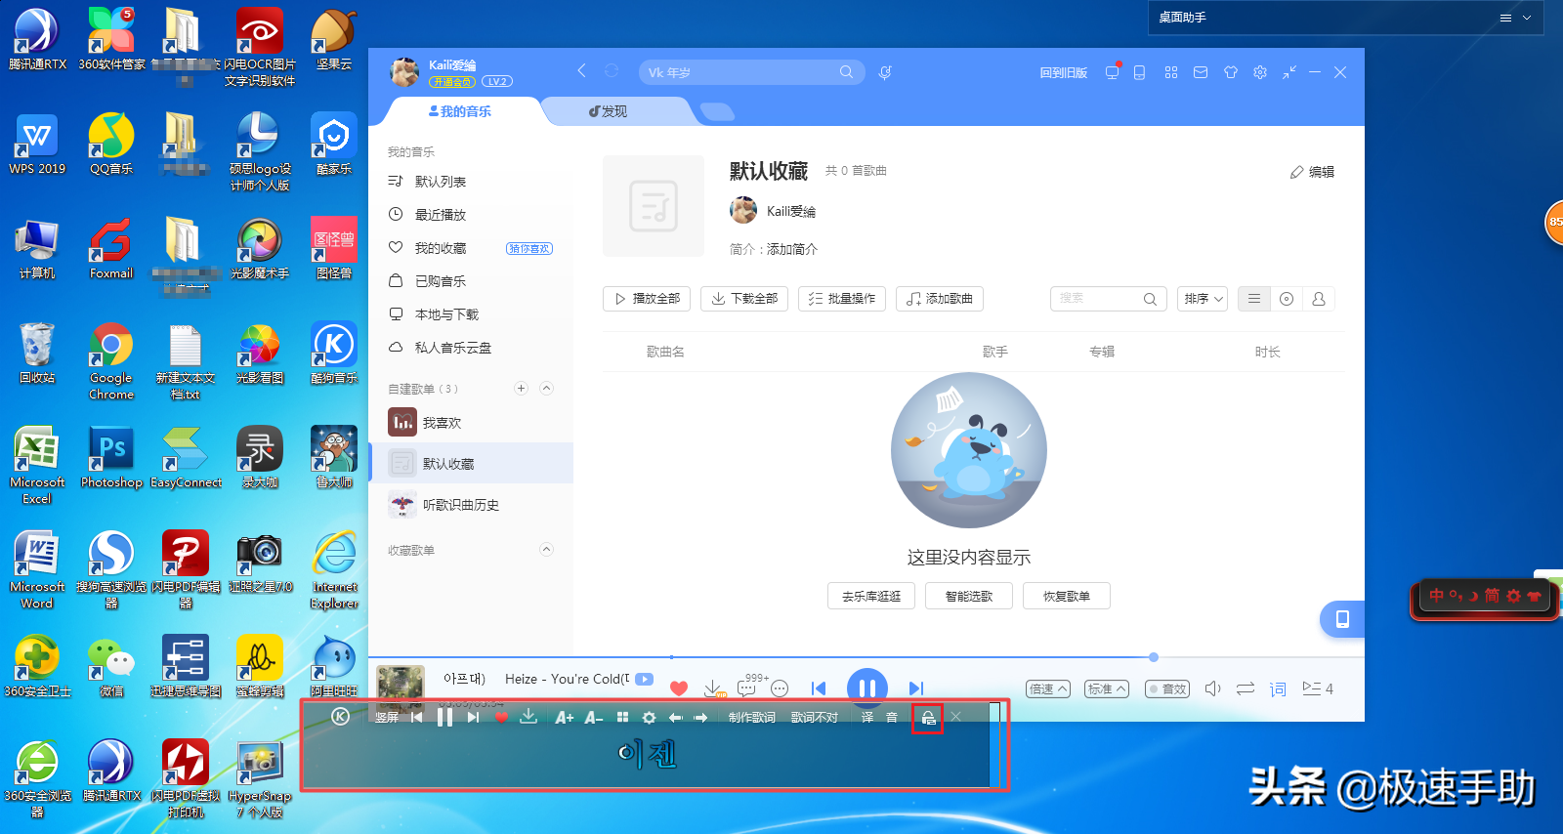1563x834 pixels.
Task: Add a new playlist with the plus icon
Action: pos(521,388)
